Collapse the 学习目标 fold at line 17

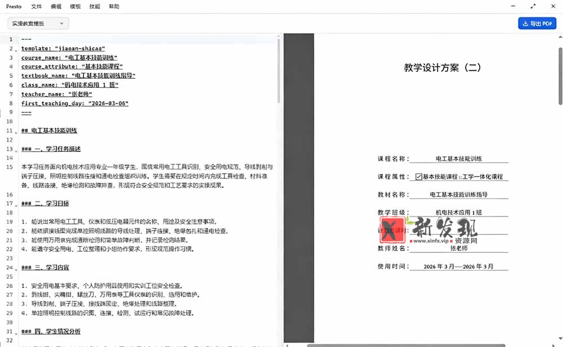[x=16, y=205]
